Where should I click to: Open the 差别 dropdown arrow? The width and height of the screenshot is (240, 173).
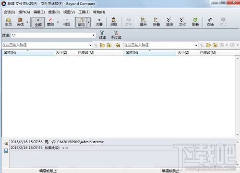tap(58, 22)
